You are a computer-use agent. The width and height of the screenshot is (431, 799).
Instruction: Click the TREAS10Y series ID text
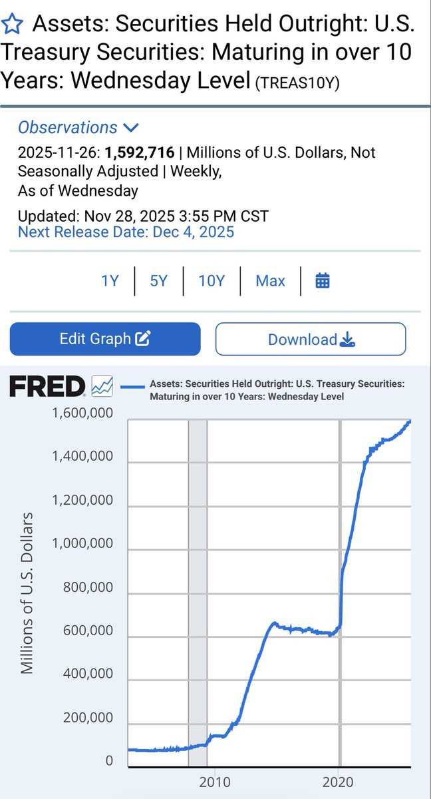point(297,84)
